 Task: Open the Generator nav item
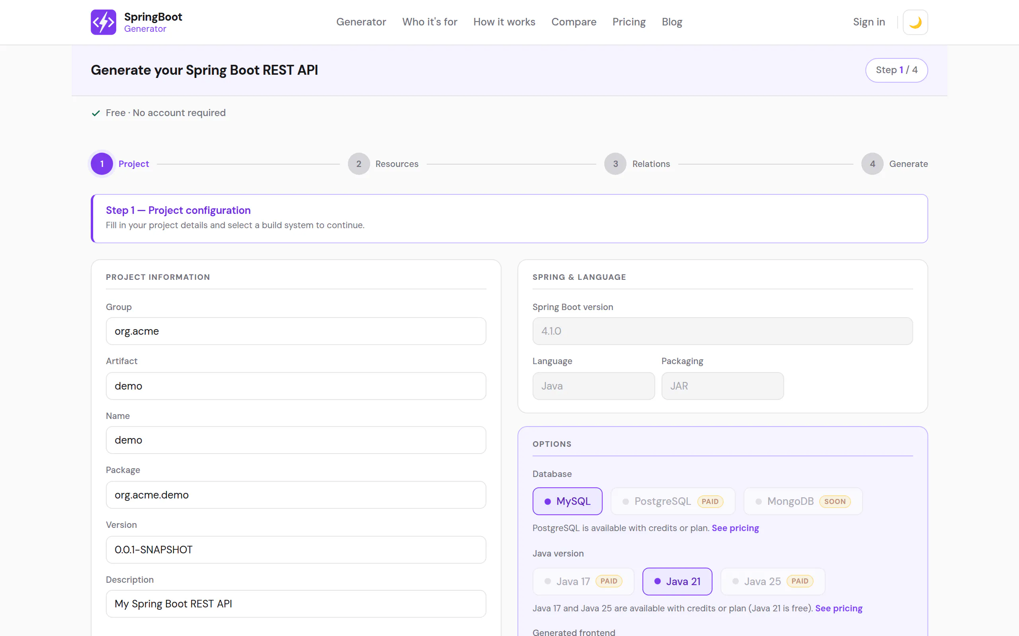coord(361,22)
